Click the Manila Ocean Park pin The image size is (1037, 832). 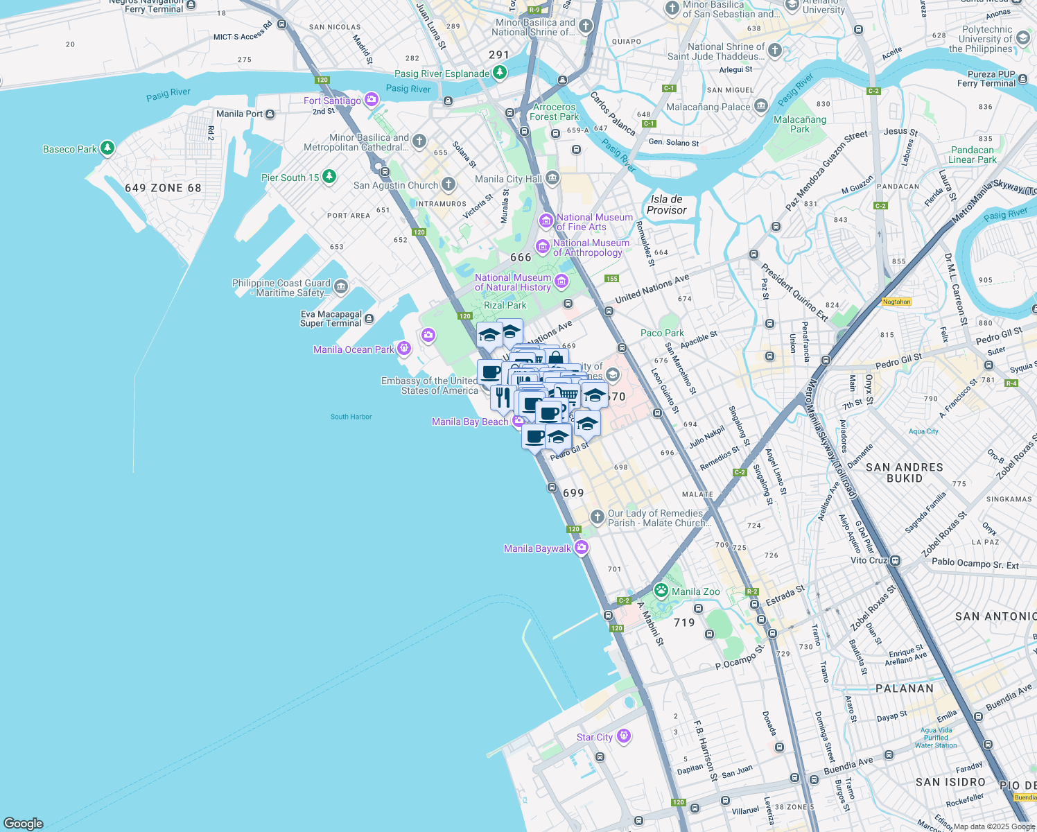[405, 349]
